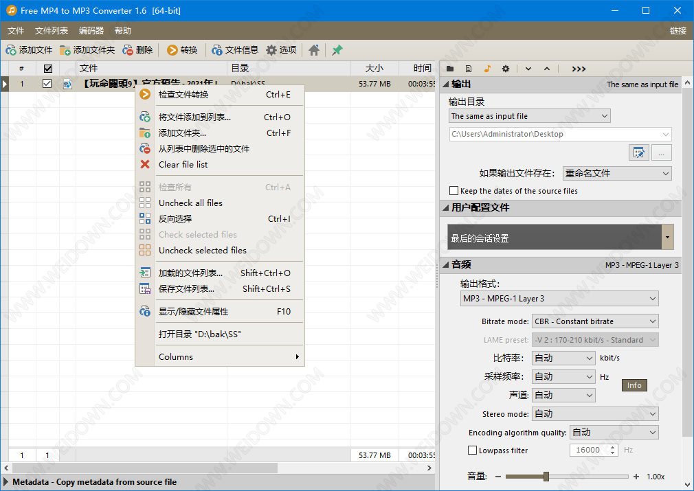Open the 帮助 menu

(122, 30)
